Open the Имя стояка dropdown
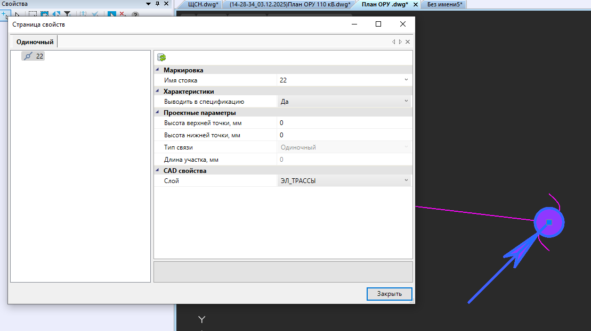591x331 pixels. click(406, 80)
